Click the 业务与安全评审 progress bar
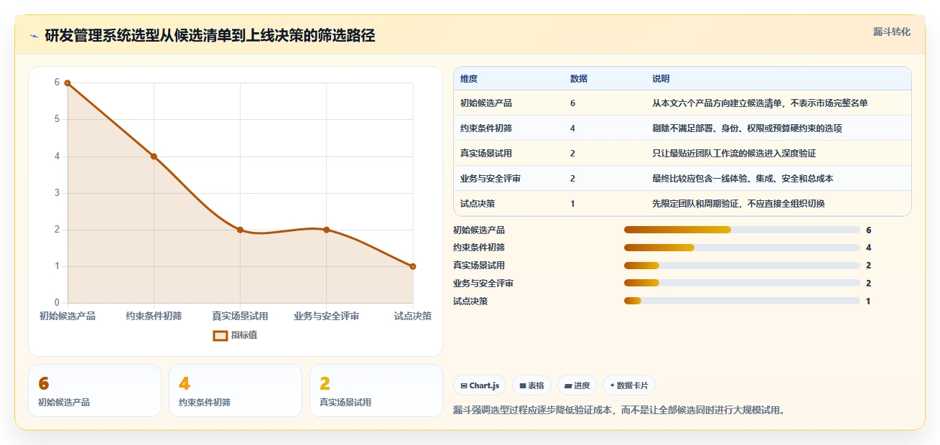This screenshot has width=940, height=445. pyautogui.click(x=742, y=284)
